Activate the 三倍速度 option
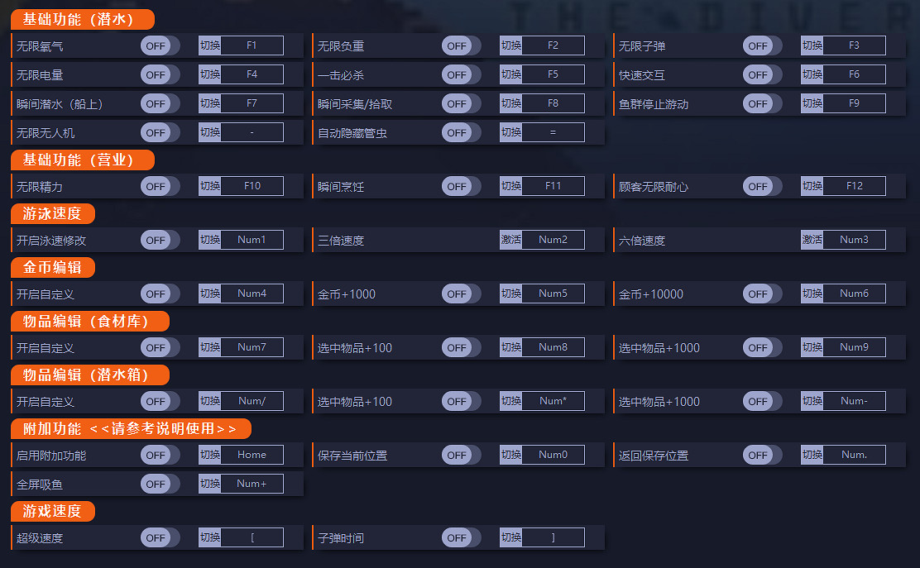920x568 pixels. pos(510,239)
